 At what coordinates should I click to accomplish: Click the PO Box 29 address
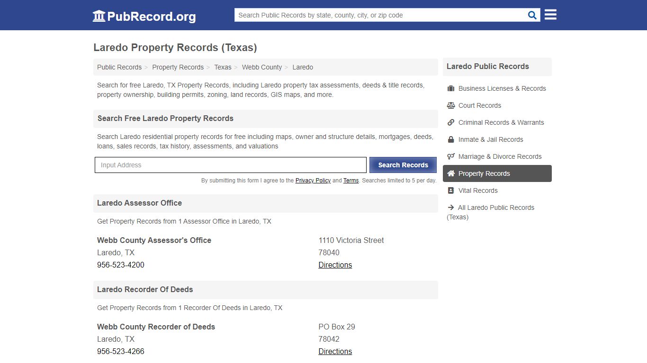click(x=337, y=327)
